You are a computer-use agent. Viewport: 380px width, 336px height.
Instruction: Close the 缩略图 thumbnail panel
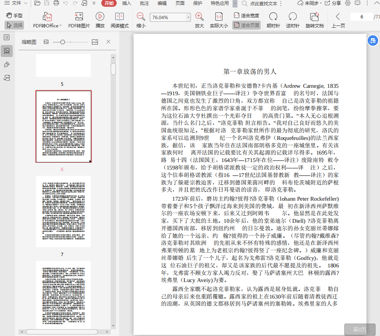pyautogui.click(x=108, y=42)
